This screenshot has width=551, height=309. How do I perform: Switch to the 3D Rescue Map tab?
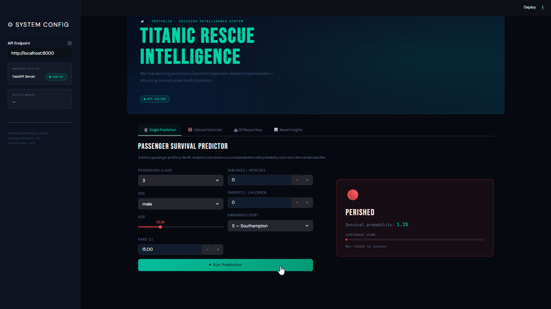point(248,130)
